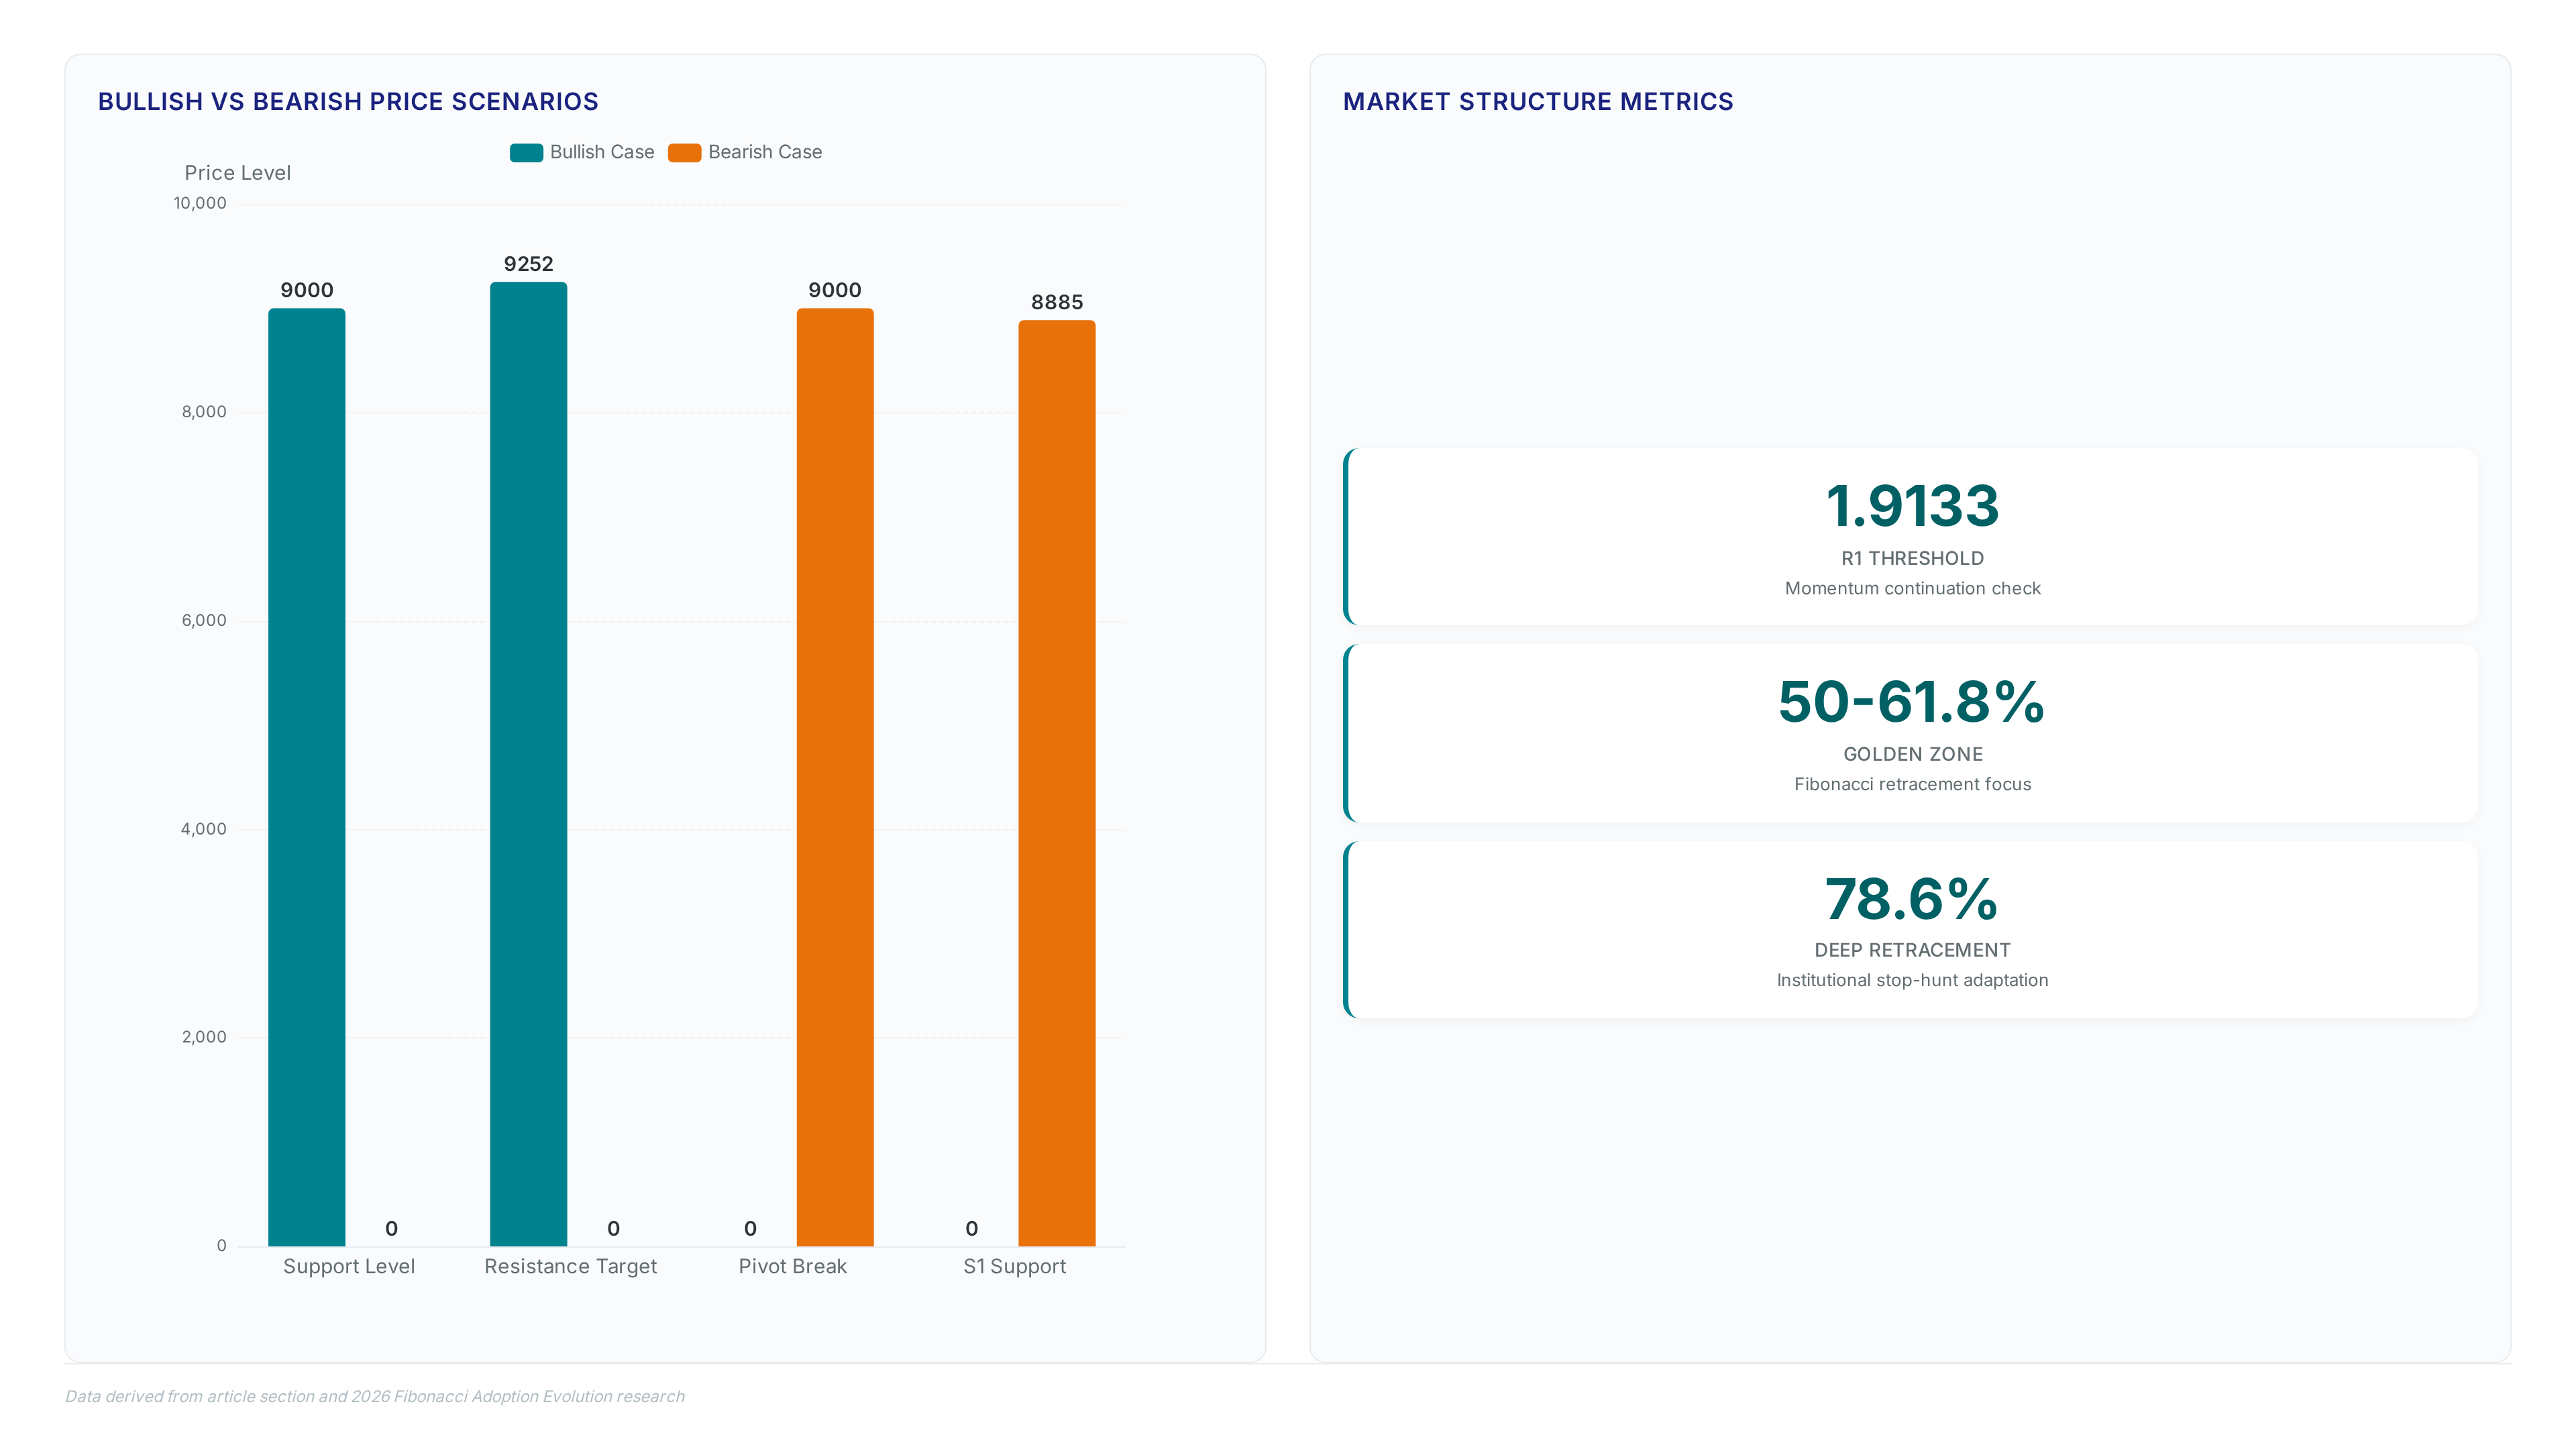Viewport: 2576px width, 1449px height.
Task: Click the Pivot Break axis label
Action: click(x=793, y=1267)
